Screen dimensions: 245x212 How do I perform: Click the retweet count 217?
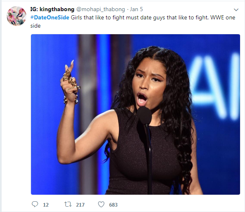(80, 205)
